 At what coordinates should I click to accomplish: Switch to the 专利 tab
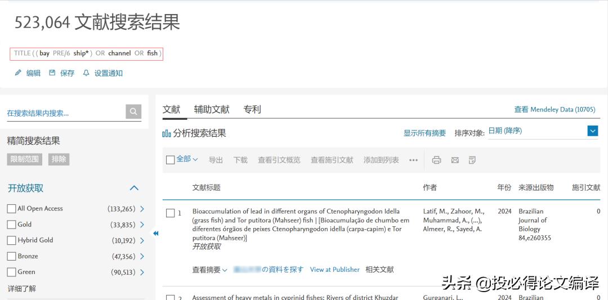(x=252, y=109)
